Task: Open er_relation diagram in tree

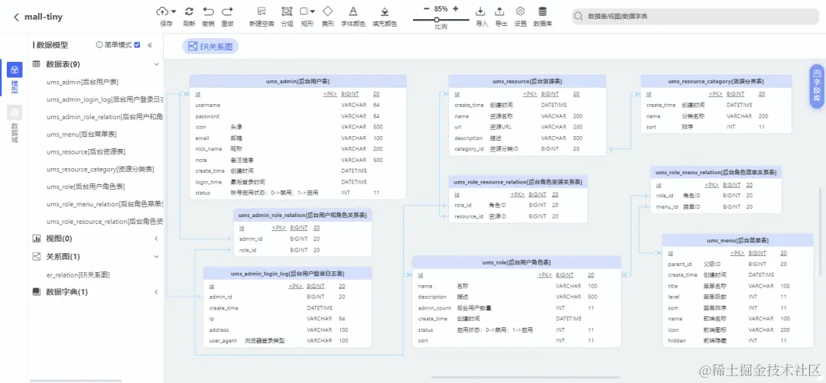Action: pos(78,275)
